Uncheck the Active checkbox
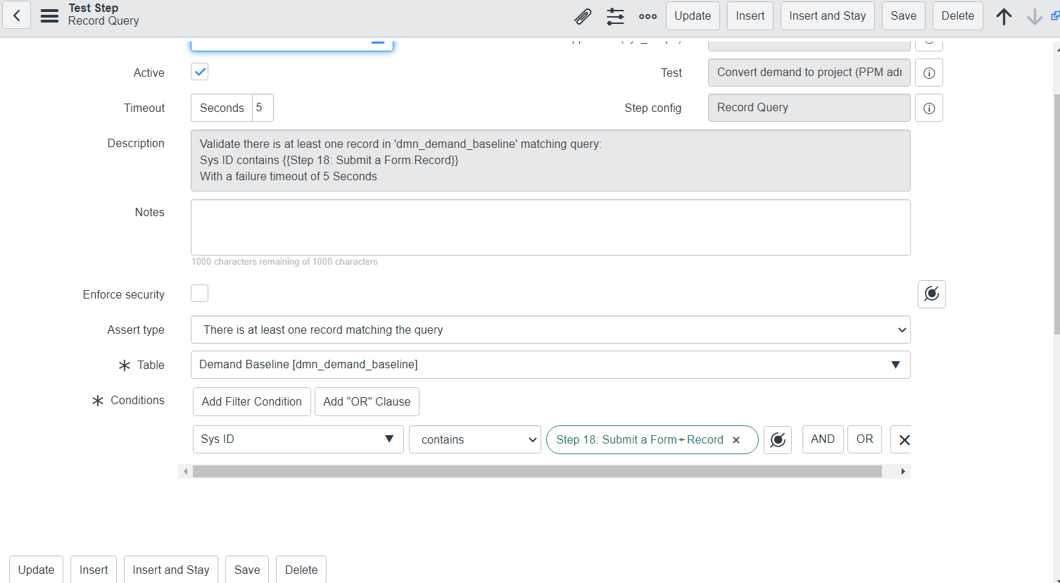The height and width of the screenshot is (583, 1060). (199, 71)
